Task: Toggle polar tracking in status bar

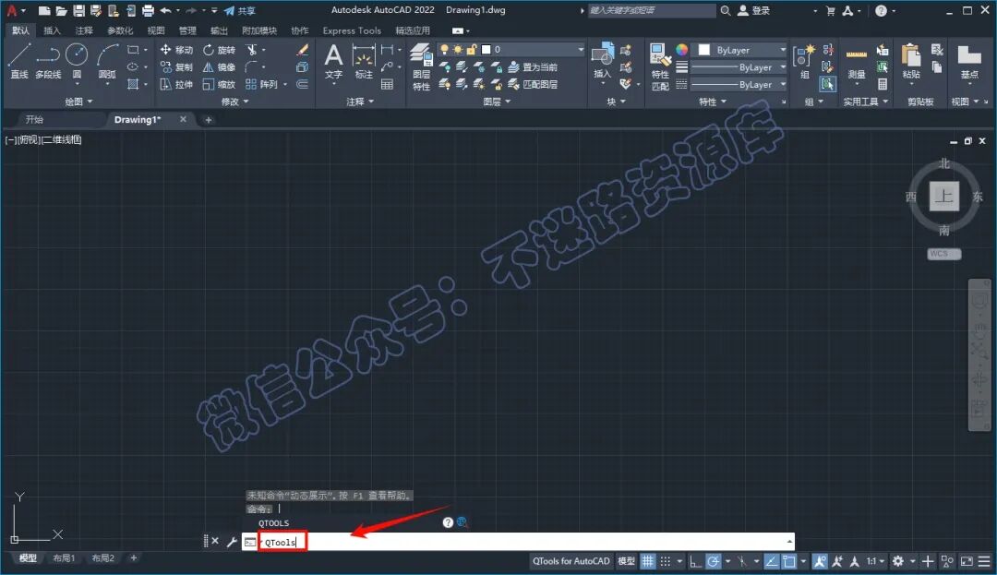Action: pos(714,561)
